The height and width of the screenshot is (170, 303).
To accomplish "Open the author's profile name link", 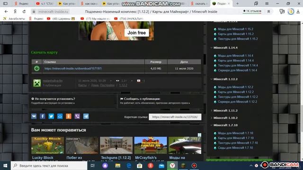I will coord(53,81).
